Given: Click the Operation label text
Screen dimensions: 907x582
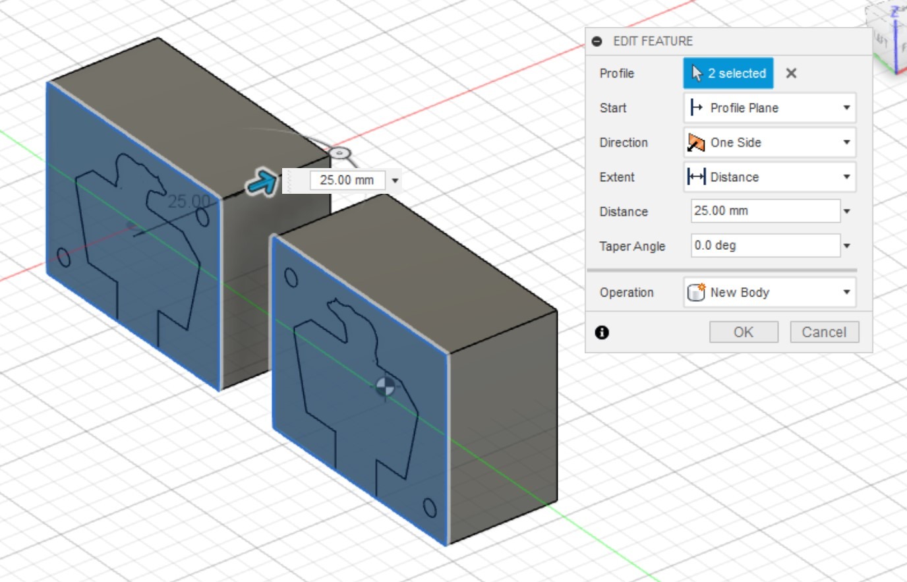Looking at the screenshot, I should click(626, 292).
